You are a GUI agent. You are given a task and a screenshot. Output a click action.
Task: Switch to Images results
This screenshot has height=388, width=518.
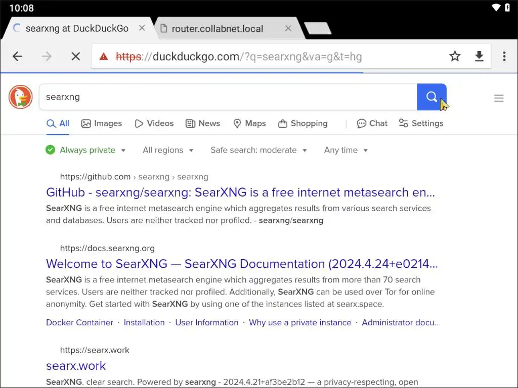point(101,123)
